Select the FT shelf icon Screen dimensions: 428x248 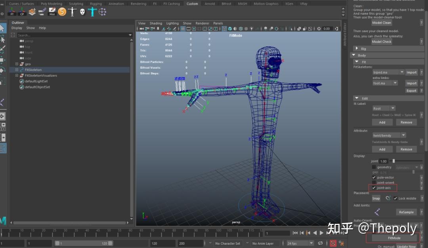[x=12, y=11]
